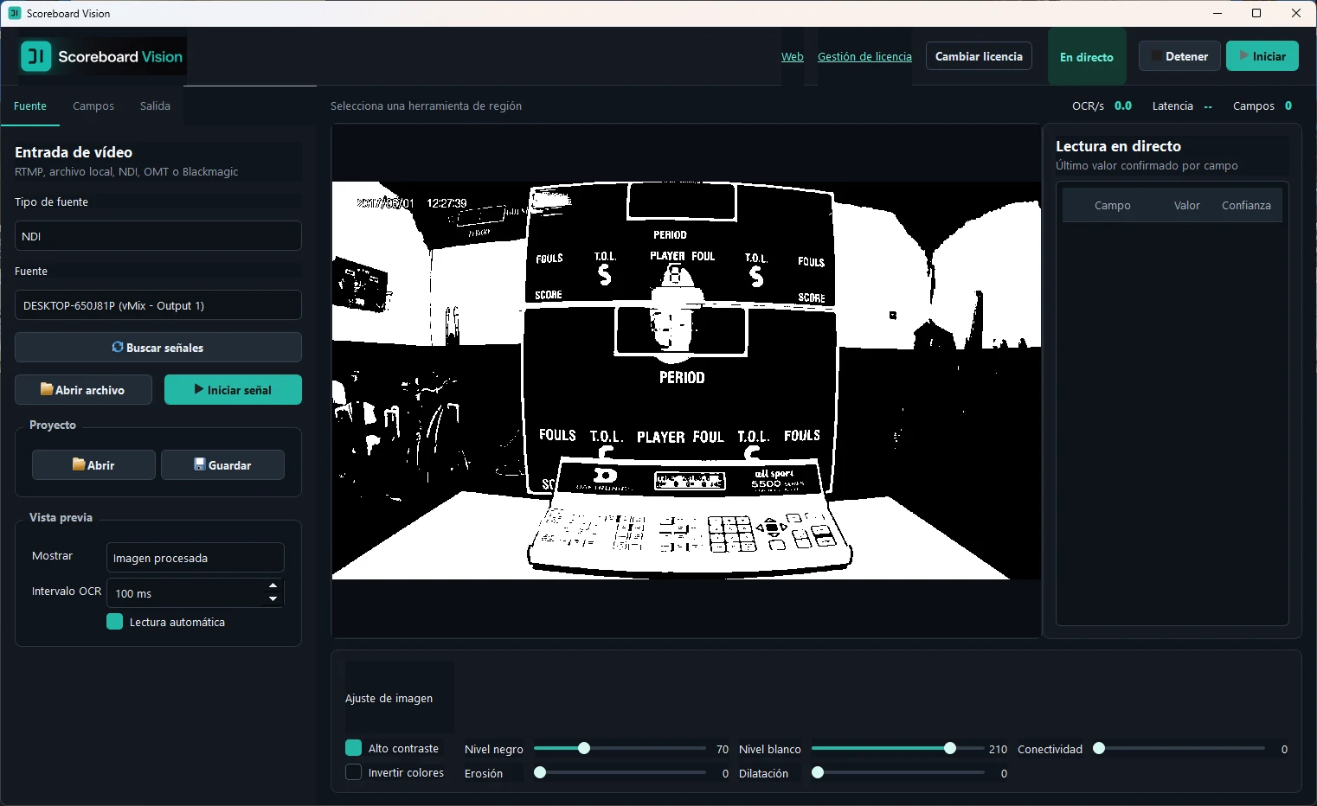Click the Nivel negro slider handle
The width and height of the screenshot is (1317, 806).
584,748
